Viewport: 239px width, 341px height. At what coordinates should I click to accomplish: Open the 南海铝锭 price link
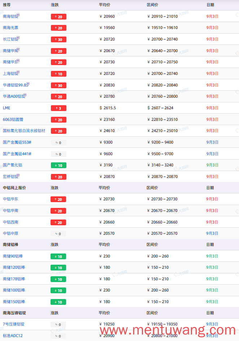click(10, 16)
